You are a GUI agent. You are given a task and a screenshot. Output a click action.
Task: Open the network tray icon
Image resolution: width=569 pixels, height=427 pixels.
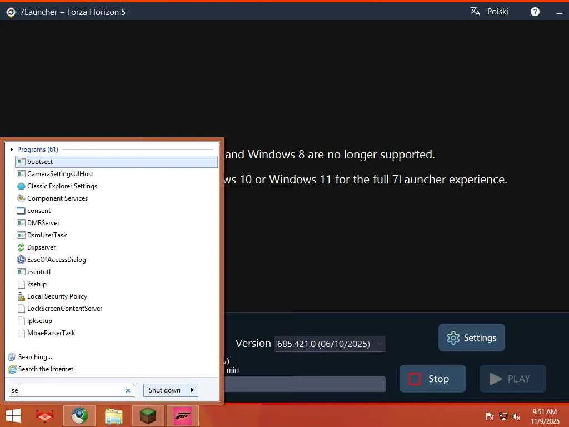503,416
